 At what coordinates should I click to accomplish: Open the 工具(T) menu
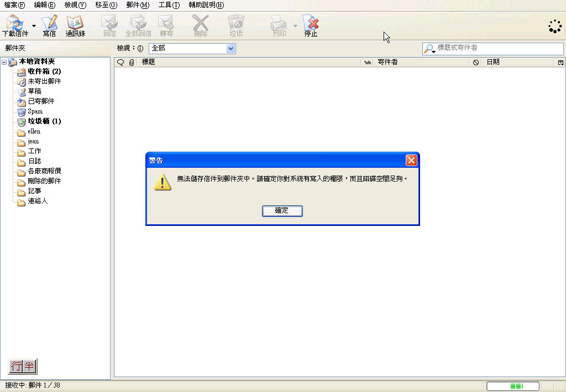(169, 5)
